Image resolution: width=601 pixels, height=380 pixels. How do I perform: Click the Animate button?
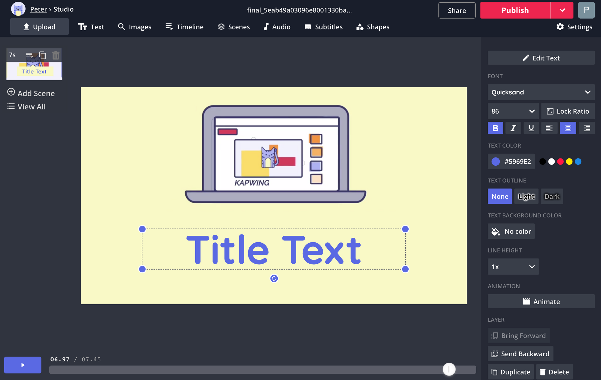541,302
